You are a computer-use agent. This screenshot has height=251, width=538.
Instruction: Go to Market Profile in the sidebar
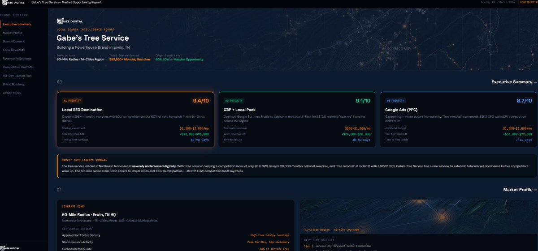pos(13,33)
